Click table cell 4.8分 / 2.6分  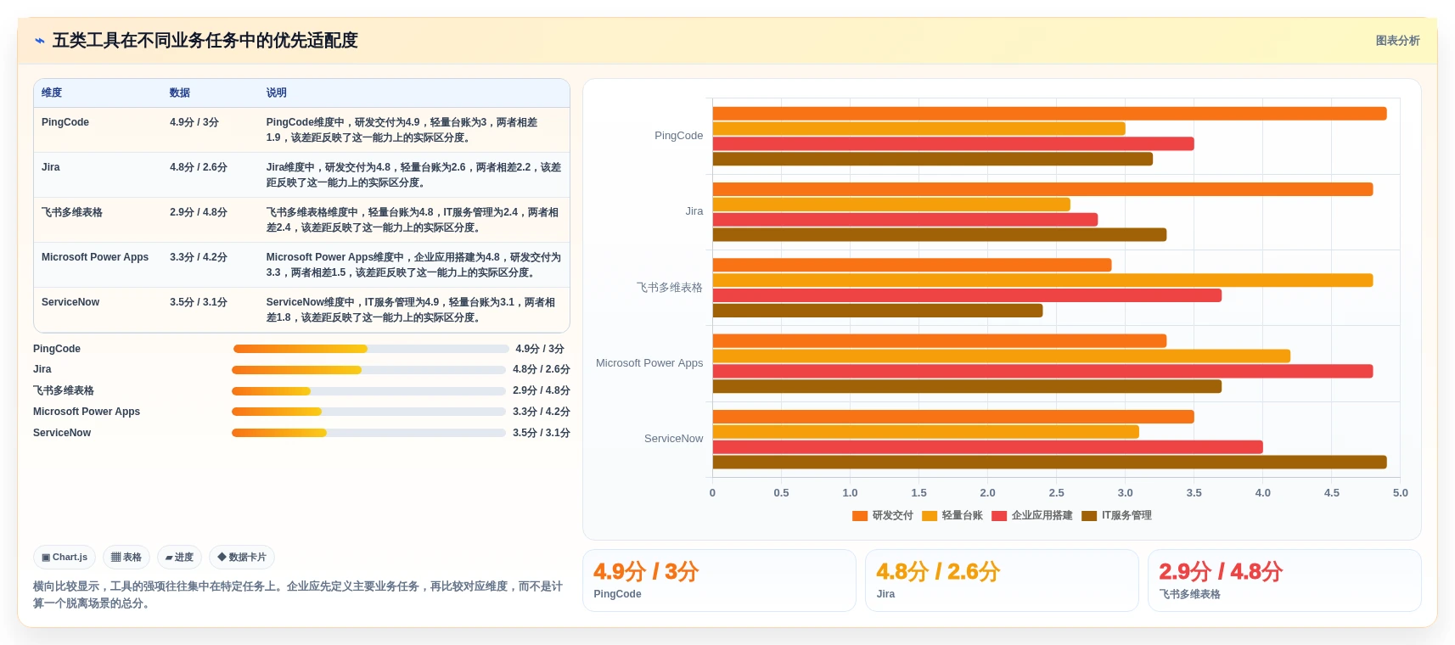(199, 167)
